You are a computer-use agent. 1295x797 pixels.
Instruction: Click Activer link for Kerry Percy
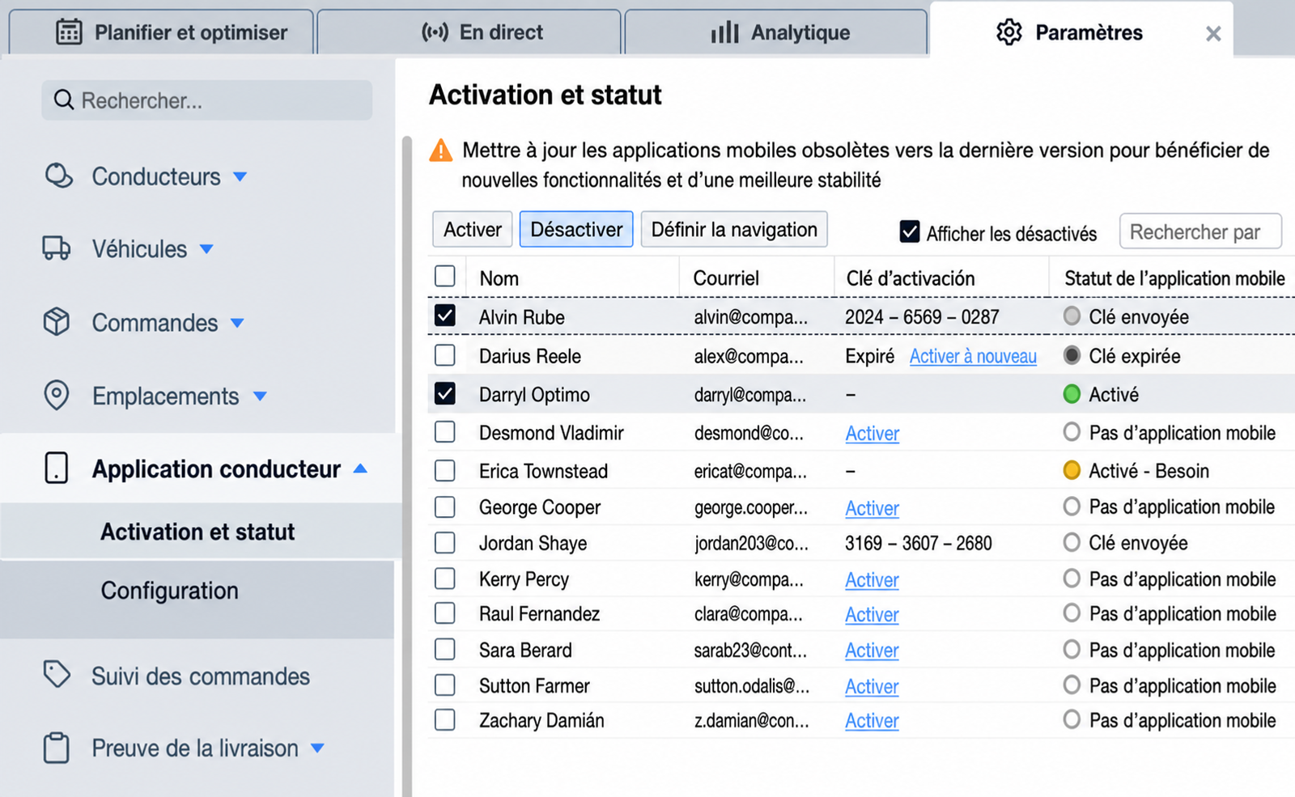873,580
